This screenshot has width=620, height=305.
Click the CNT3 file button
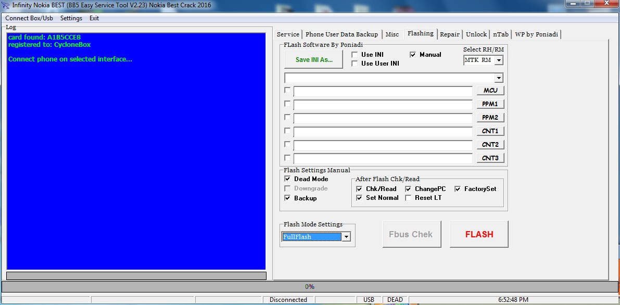(490, 158)
